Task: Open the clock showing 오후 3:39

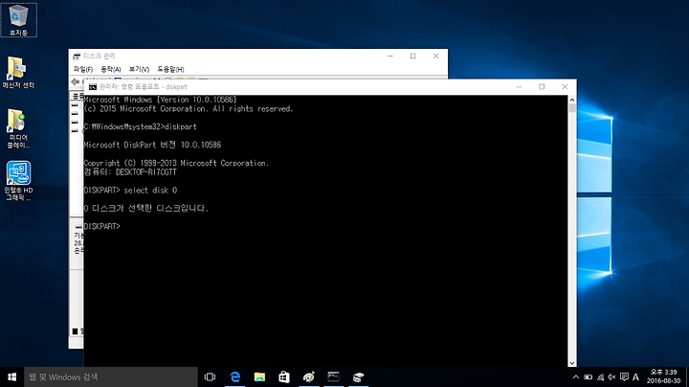Action: (x=663, y=376)
